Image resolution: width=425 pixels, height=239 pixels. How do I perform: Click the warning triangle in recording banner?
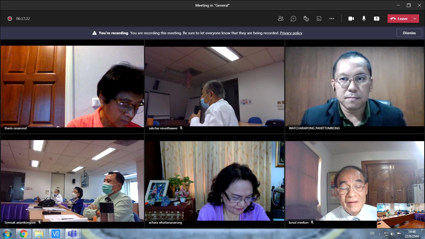(94, 33)
